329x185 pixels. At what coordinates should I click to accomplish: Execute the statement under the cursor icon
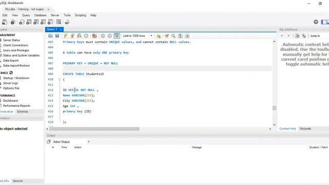click(72, 36)
